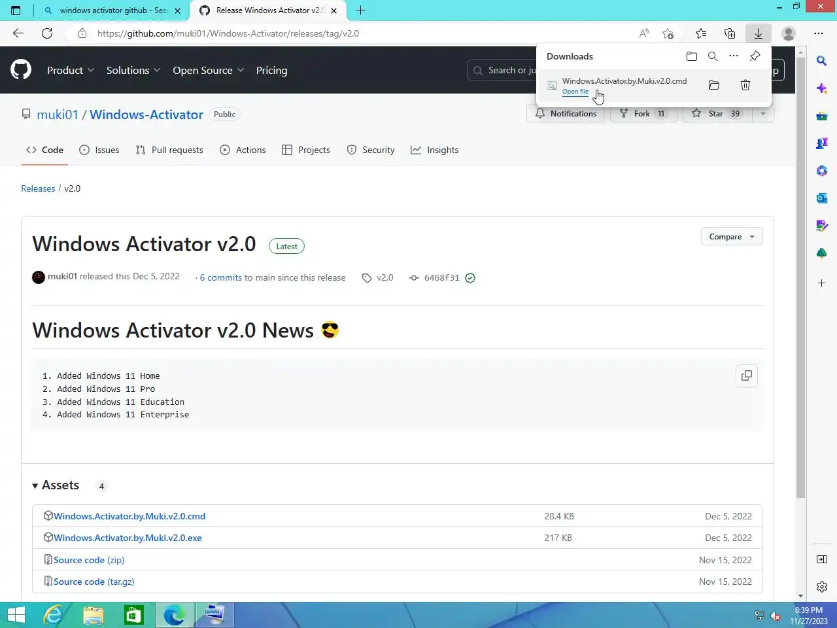Open more options in Downloads panel
Viewport: 837px width, 628px height.
(734, 56)
